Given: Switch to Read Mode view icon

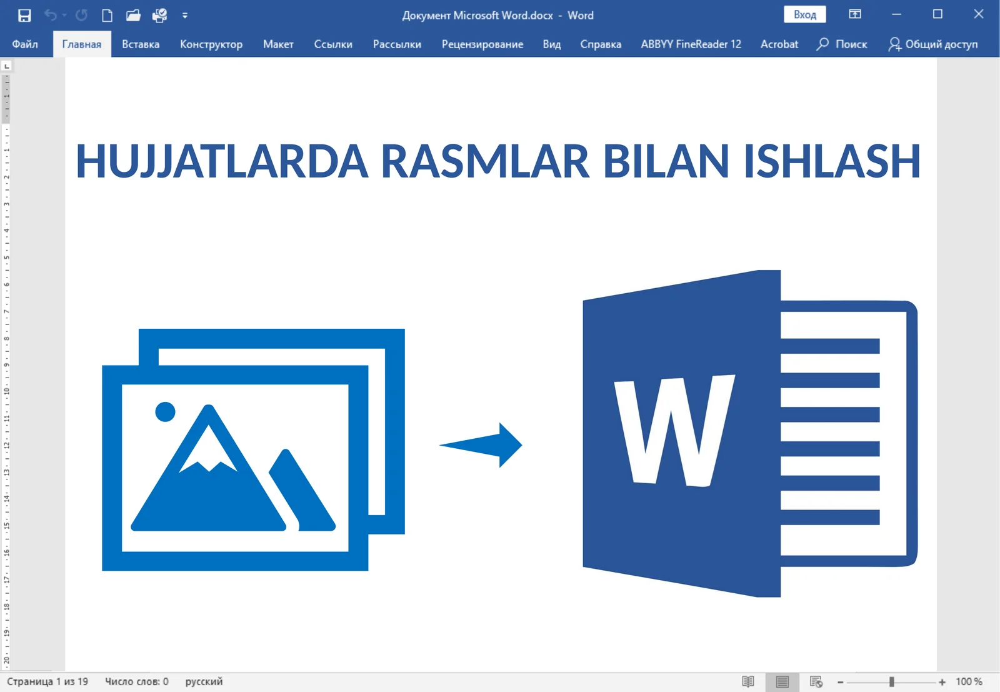Looking at the screenshot, I should point(748,682).
